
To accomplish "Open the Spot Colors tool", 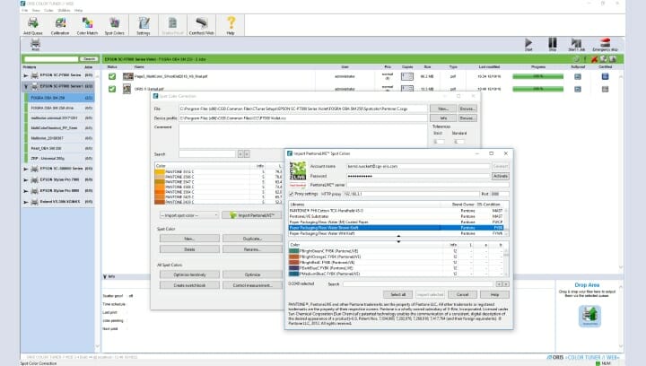I will pos(114,25).
